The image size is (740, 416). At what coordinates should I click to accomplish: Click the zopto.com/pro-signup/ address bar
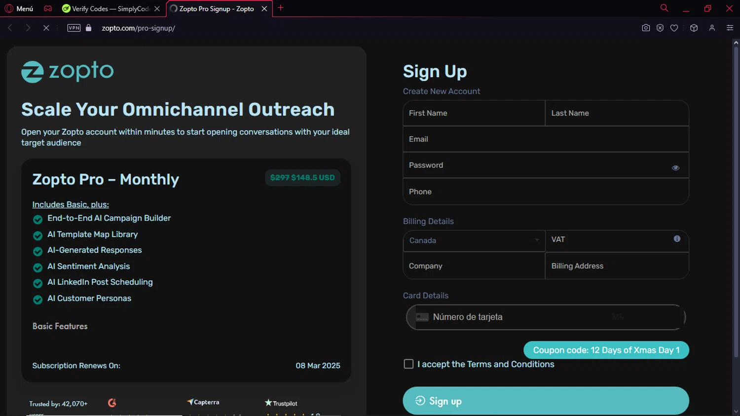click(x=139, y=28)
